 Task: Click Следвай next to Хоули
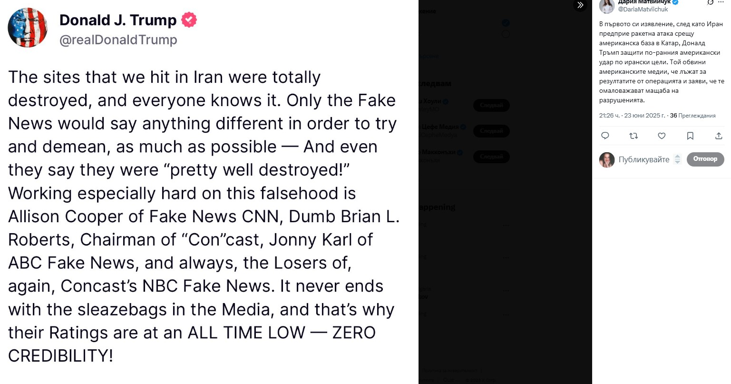[x=491, y=105]
